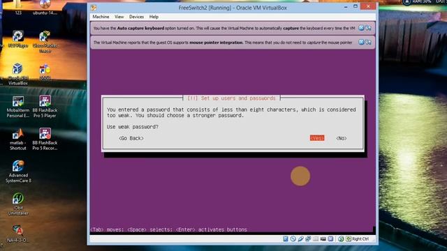Screen dimensions: 447x251
Task: Select NA-4-3-O PDF file on desktop
Action: coord(17,234)
